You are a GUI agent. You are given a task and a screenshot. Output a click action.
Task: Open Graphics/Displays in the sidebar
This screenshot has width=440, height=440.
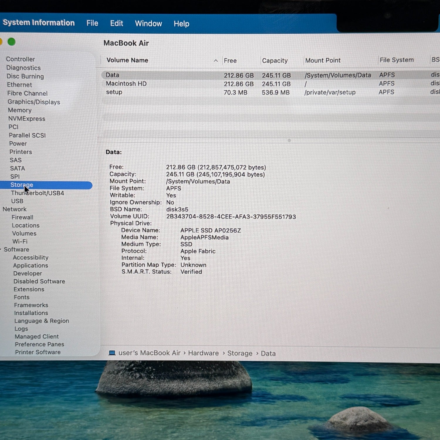point(34,102)
